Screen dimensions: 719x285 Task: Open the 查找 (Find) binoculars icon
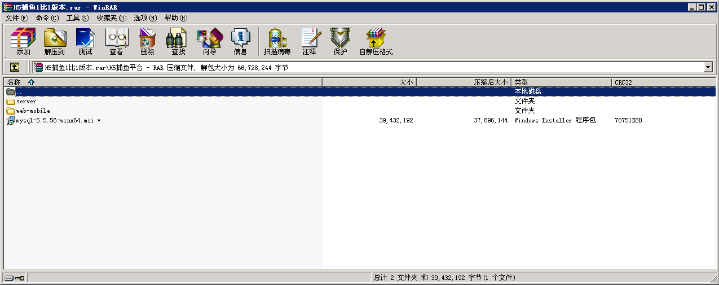tap(178, 42)
